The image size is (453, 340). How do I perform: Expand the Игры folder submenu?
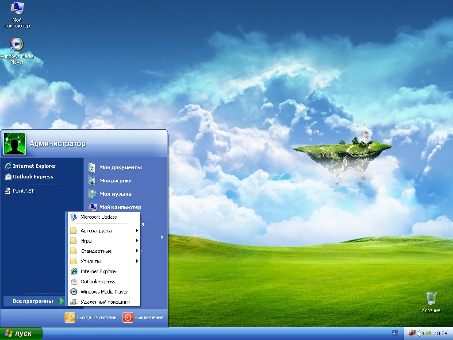(x=104, y=241)
